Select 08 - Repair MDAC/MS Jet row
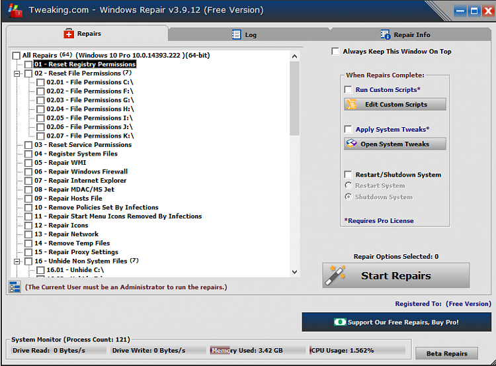 coord(74,189)
